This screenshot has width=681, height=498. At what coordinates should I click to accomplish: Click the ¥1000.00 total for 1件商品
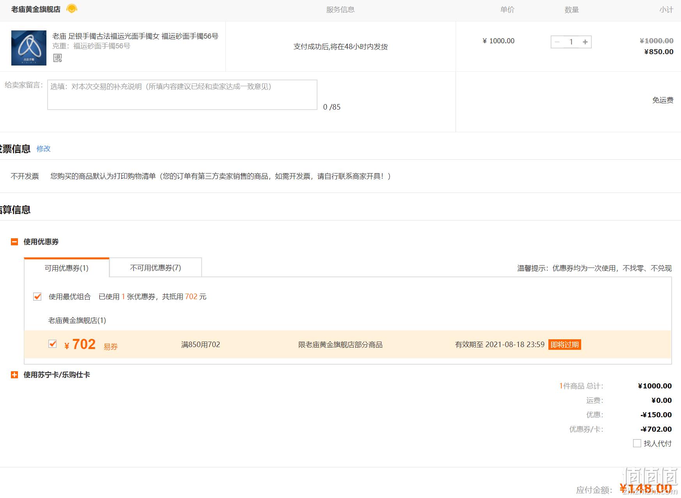(x=655, y=386)
